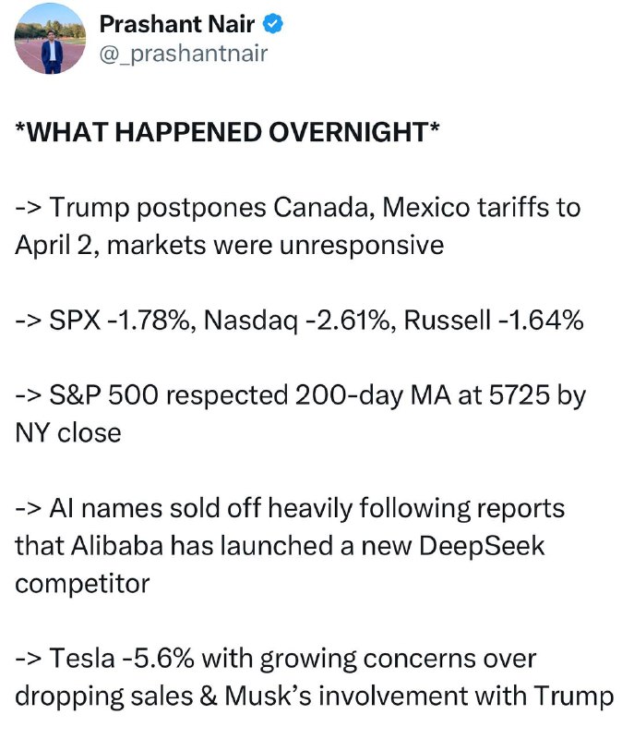Open Prashant Nair's profile picture
Screen dimensions: 634x739
click(50, 39)
